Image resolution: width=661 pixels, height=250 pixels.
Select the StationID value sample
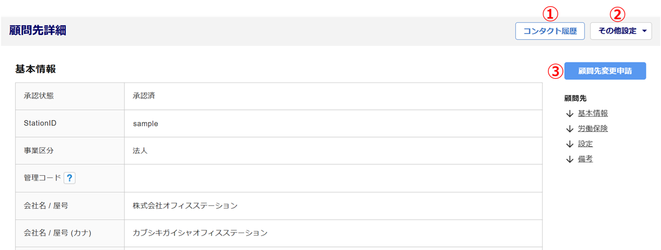pyautogui.click(x=145, y=124)
